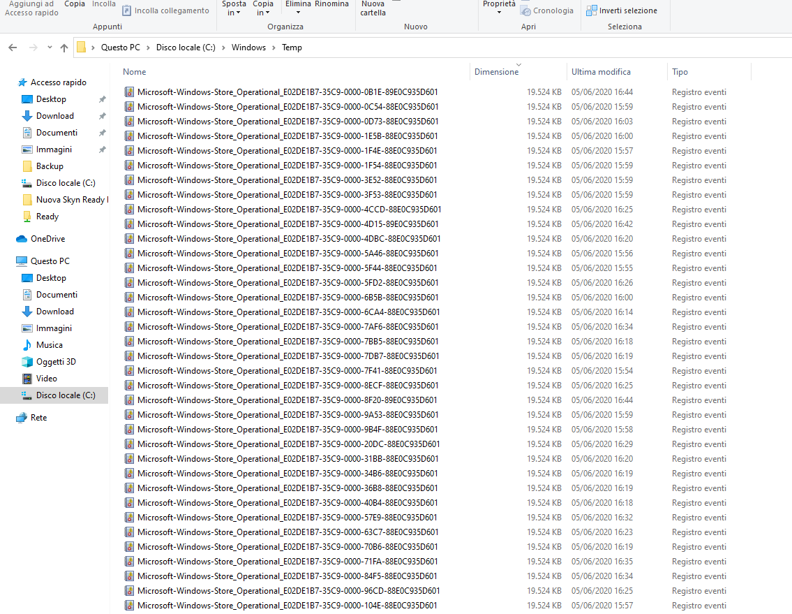Viewport: 792px width, 614px height.
Task: Unpin Desktop using its pin icon
Action: click(102, 99)
